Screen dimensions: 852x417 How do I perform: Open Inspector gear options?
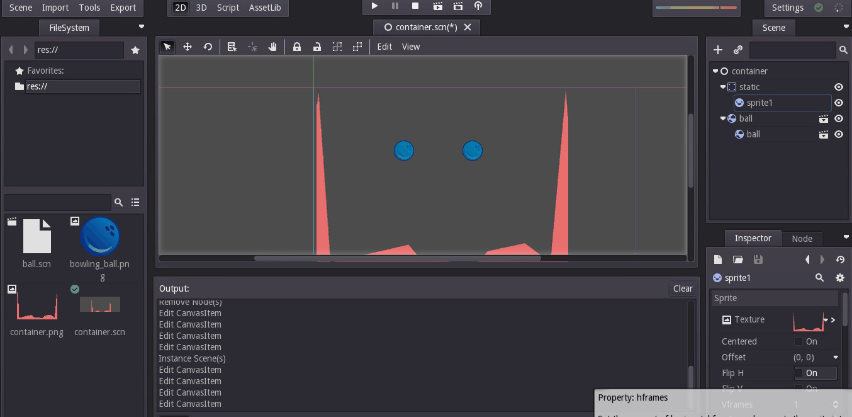pyautogui.click(x=839, y=278)
